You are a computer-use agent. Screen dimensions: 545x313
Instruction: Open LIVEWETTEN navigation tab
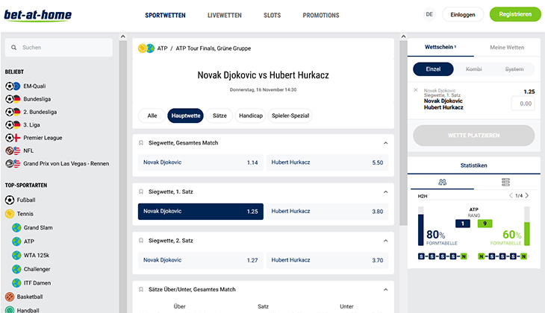[x=225, y=15]
